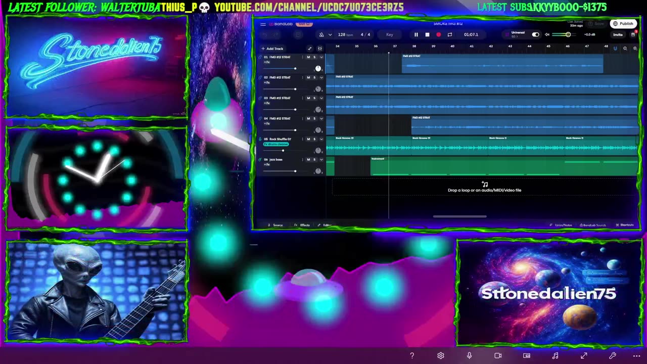Open the BandLab hamburger menu
This screenshot has width=647, height=364.
(x=263, y=24)
